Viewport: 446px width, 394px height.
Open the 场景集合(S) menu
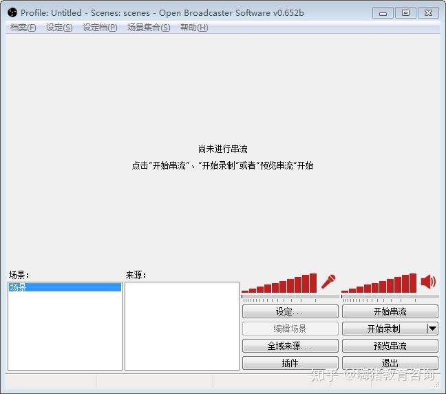pyautogui.click(x=149, y=28)
